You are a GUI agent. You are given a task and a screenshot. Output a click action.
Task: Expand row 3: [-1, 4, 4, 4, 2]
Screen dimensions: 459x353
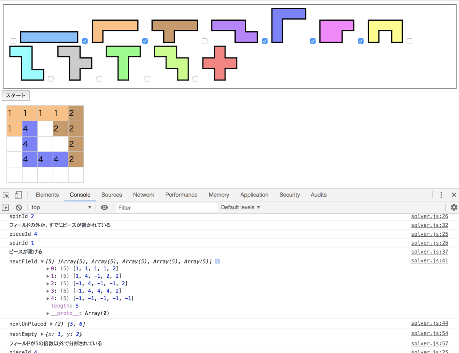(x=48, y=291)
